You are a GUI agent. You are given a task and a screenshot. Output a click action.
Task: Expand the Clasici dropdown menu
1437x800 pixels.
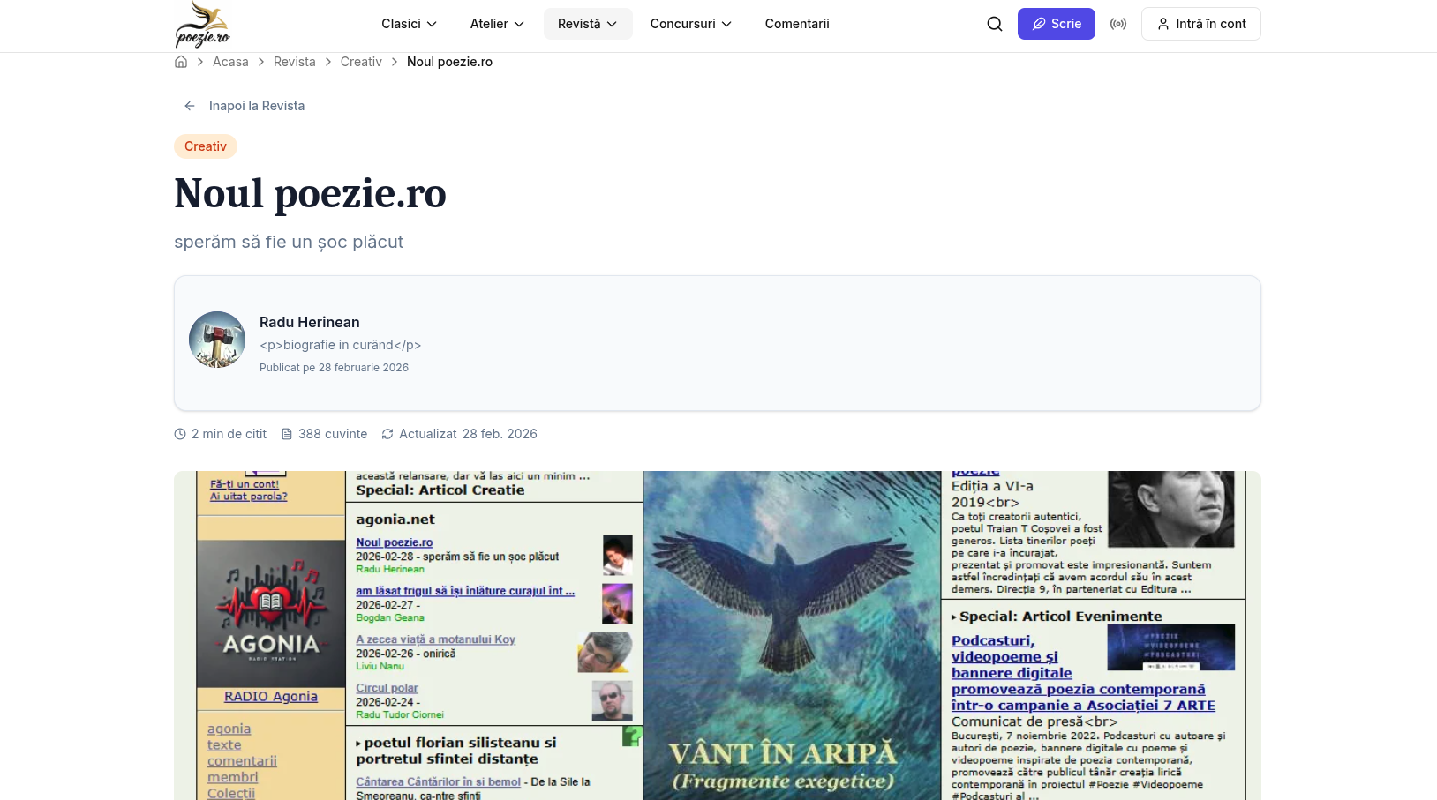409,24
